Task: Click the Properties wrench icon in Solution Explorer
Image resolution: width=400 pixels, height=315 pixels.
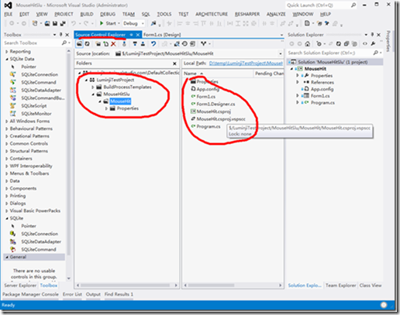Action: (373, 44)
